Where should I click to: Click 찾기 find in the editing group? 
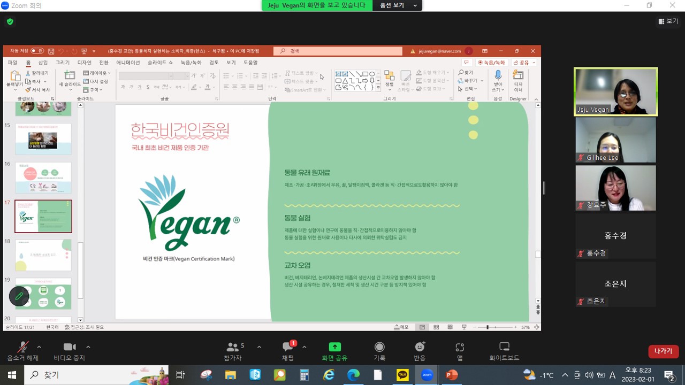tap(466, 73)
